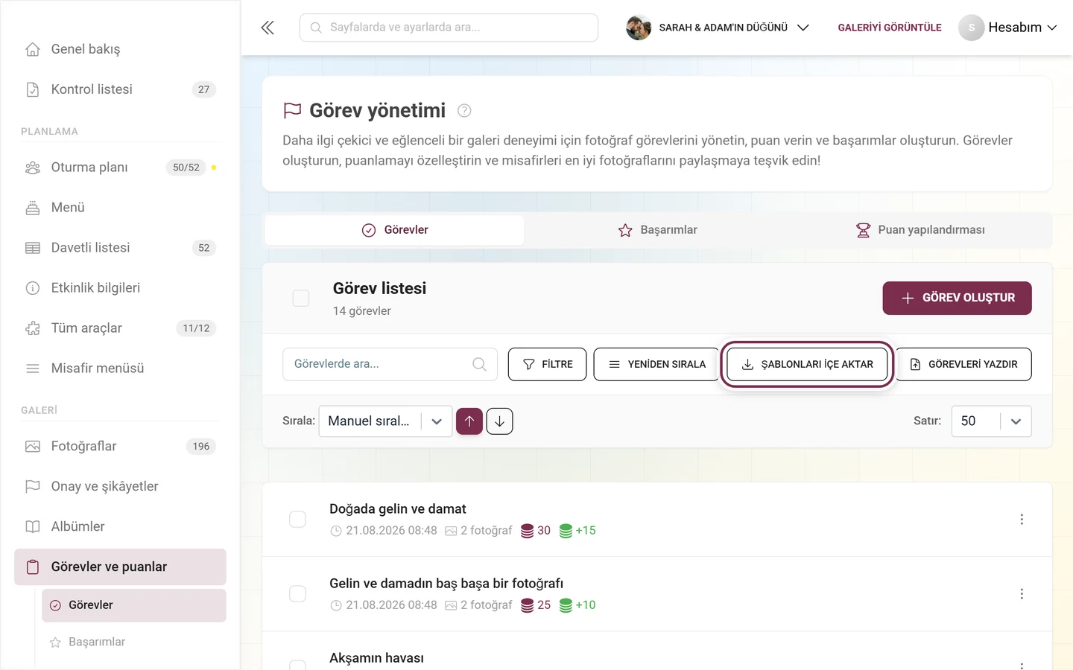Switch to the Başarımlar tab
Image resolution: width=1073 pixels, height=670 pixels.
(x=657, y=230)
